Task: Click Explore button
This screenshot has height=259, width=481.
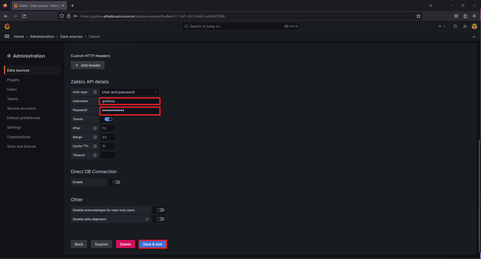Action: point(102,244)
